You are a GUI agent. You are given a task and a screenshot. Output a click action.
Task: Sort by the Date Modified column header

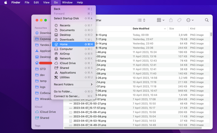(x=141, y=28)
